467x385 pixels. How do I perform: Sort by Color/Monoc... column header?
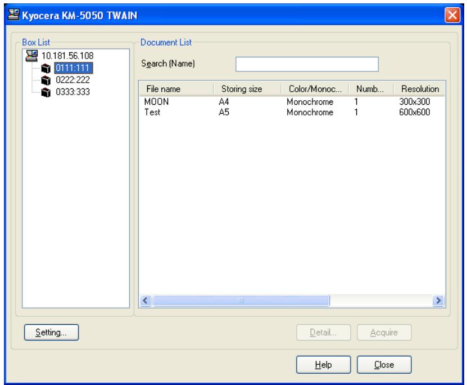pyautogui.click(x=315, y=89)
